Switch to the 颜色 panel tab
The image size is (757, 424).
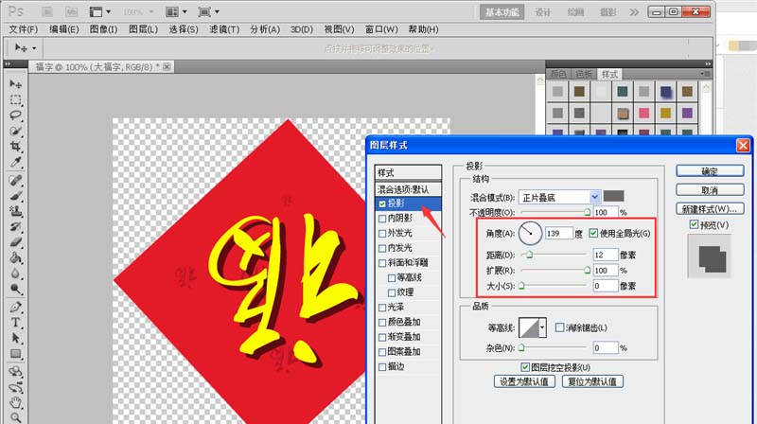click(x=558, y=74)
